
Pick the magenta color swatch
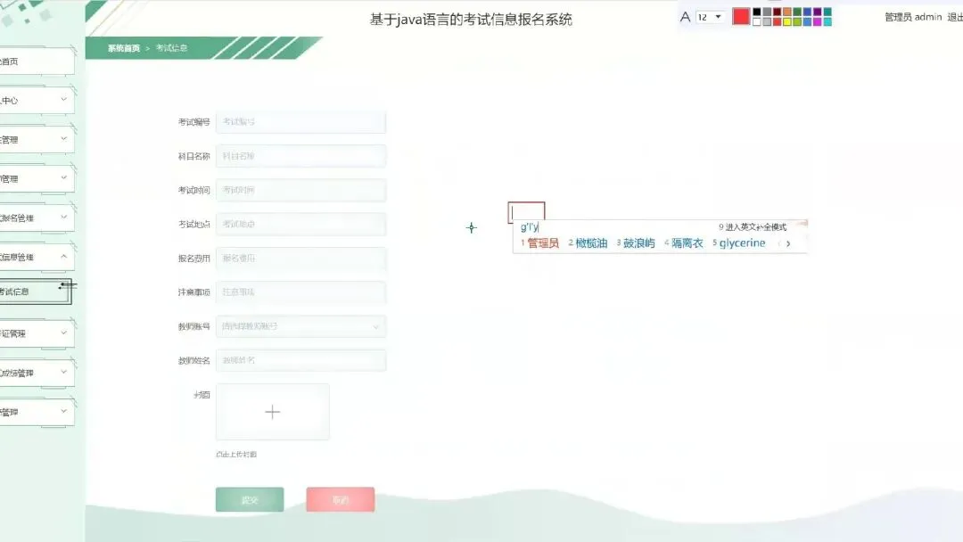tap(818, 21)
